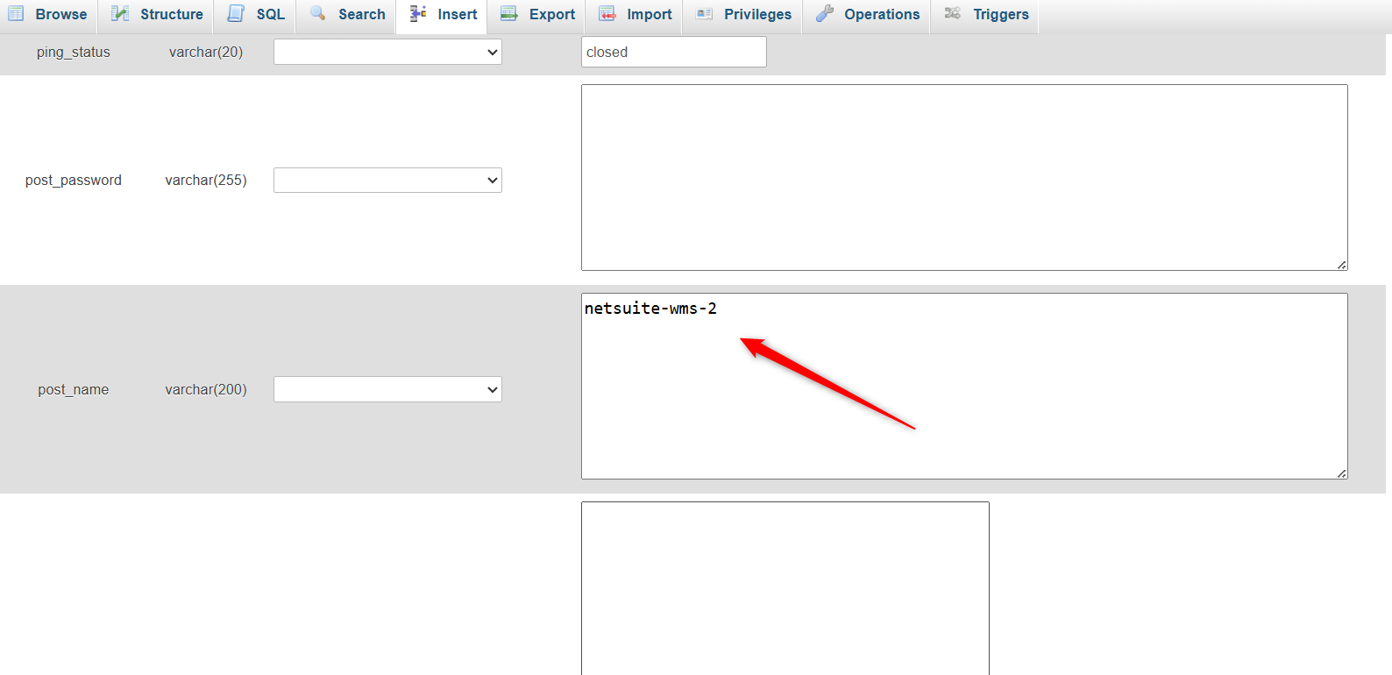Image resolution: width=1392 pixels, height=675 pixels.
Task: Open the Browse tab
Action: (x=49, y=15)
